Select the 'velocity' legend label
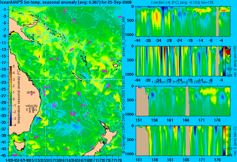The image size is (237, 162). [x=32, y=106]
